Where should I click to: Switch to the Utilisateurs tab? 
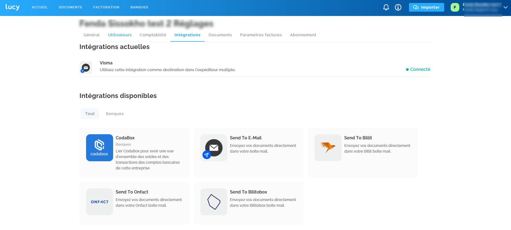120,35
